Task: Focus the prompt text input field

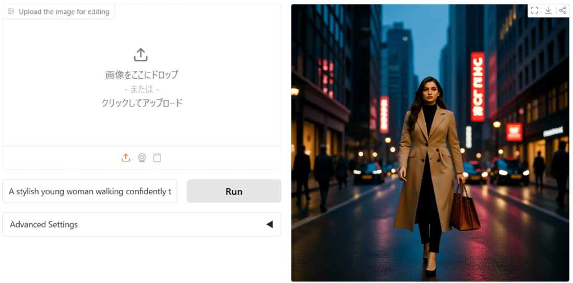Action: click(90, 191)
